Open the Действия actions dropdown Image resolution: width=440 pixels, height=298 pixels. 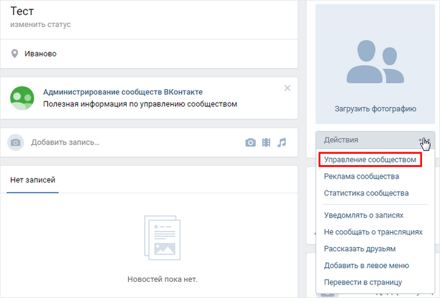(375, 140)
